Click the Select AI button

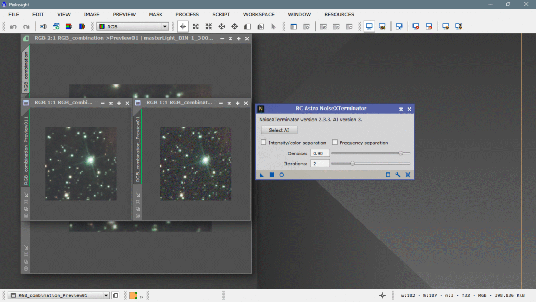tap(279, 130)
